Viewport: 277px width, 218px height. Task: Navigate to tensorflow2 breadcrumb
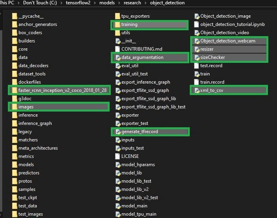(78, 3)
